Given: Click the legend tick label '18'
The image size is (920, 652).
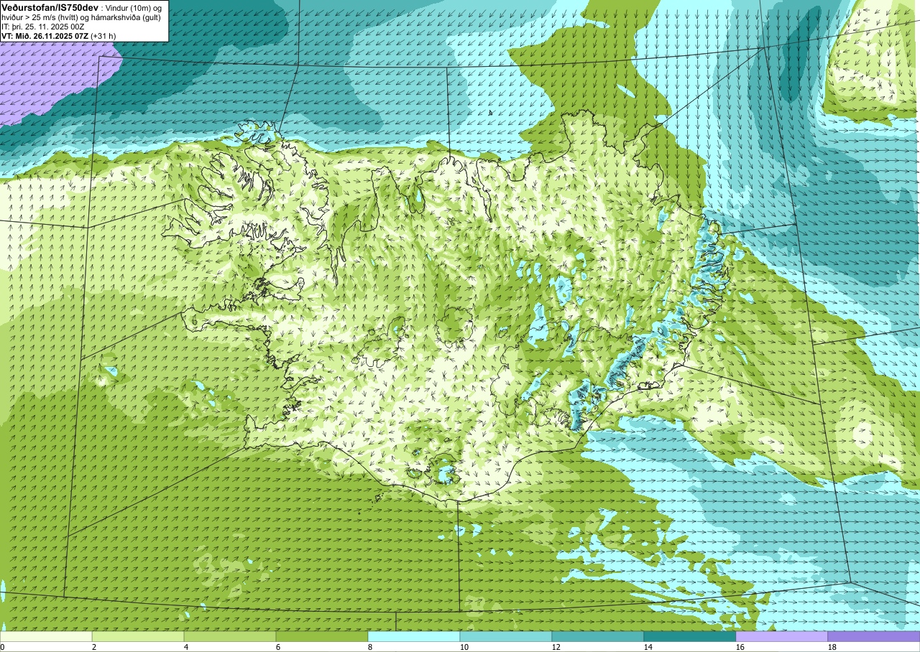Looking at the screenshot, I should (x=832, y=647).
